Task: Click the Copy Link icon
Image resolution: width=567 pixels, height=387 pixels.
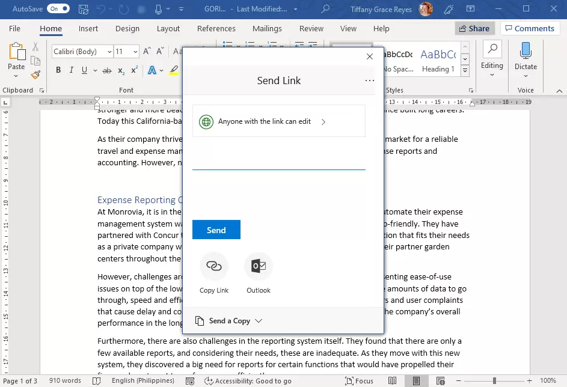Action: [x=213, y=266]
